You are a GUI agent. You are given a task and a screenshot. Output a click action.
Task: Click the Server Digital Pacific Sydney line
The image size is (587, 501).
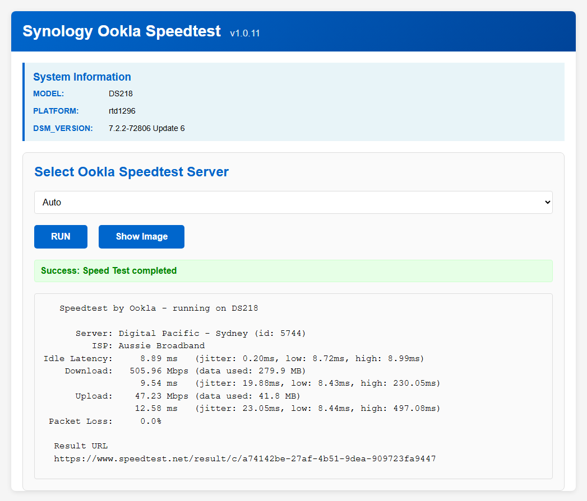[x=191, y=334]
